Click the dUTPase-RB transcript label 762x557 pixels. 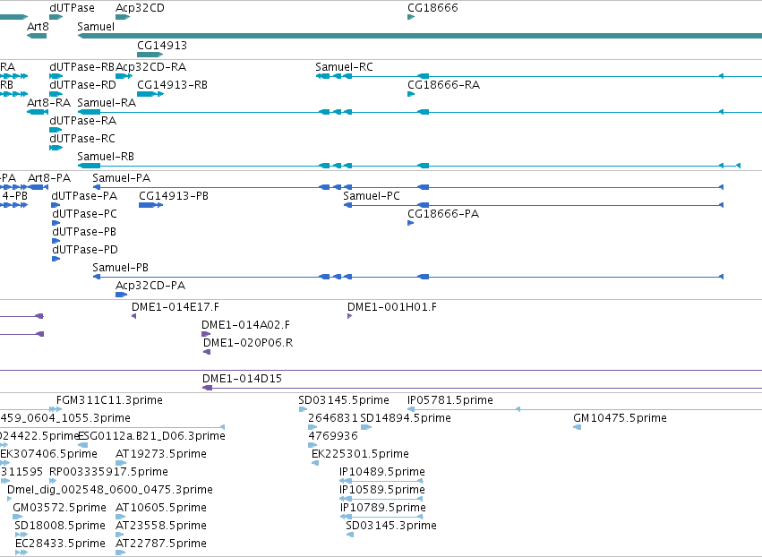[82, 66]
